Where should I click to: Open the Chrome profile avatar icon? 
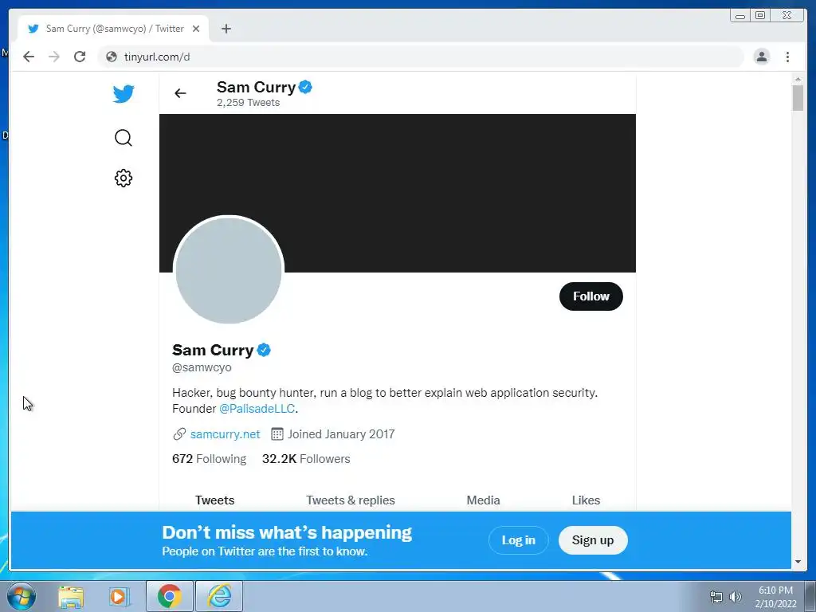(x=761, y=57)
